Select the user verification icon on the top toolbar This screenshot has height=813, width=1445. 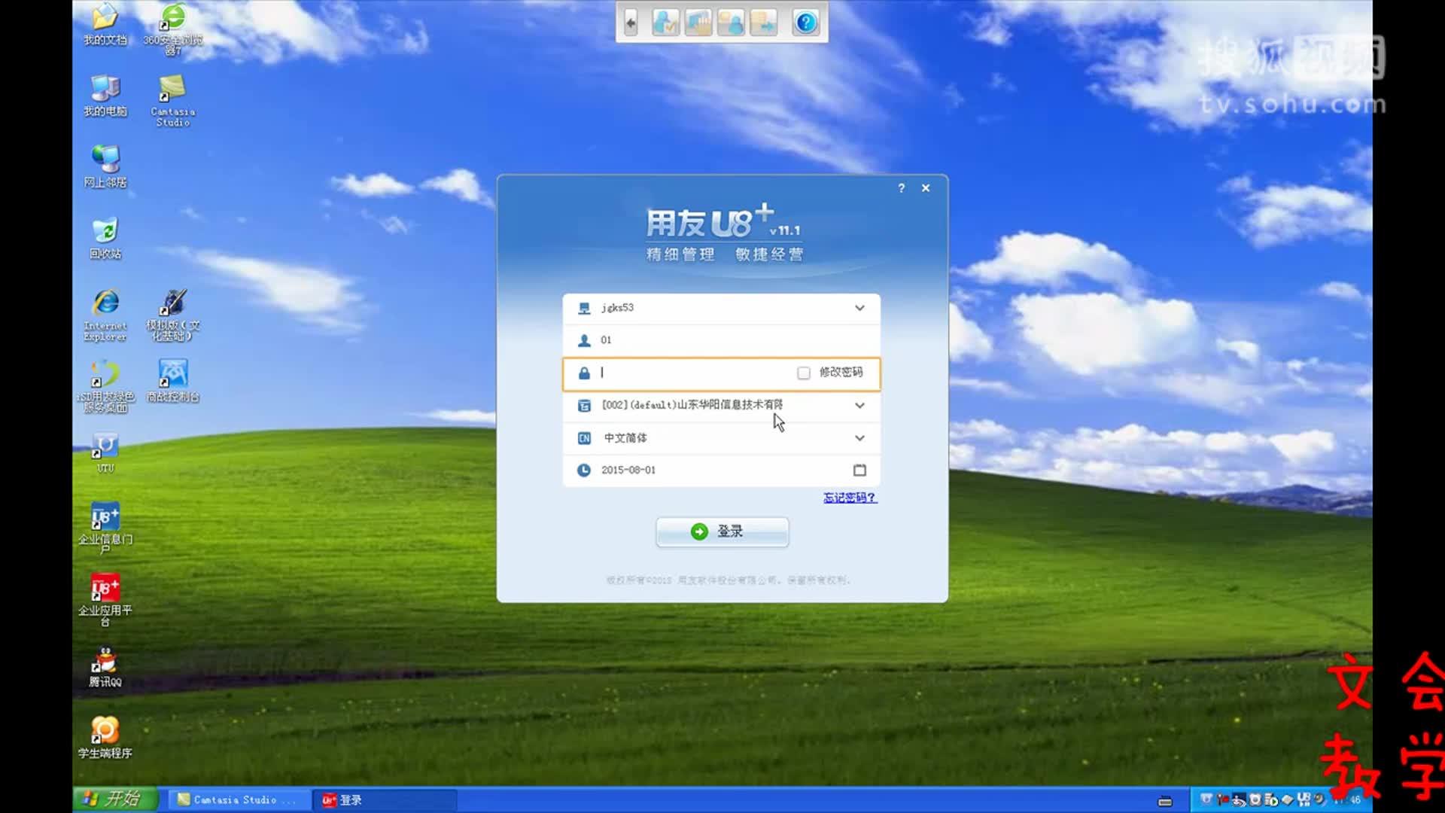click(x=665, y=23)
